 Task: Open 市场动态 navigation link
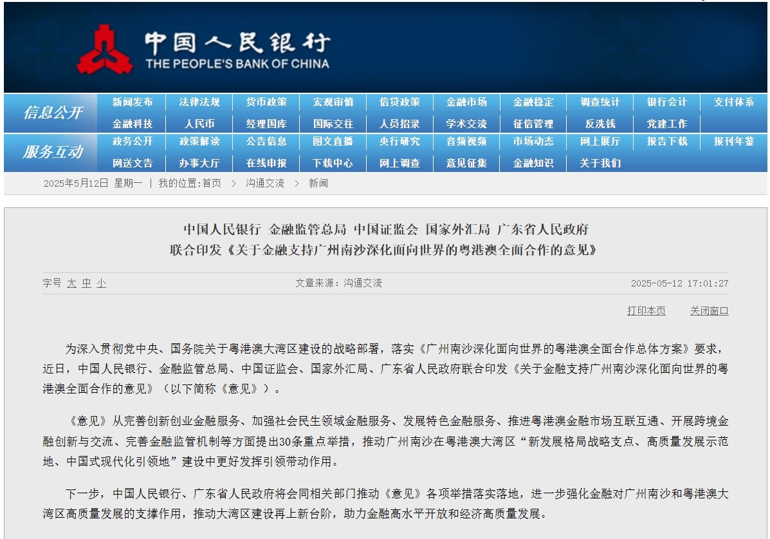[x=533, y=142]
